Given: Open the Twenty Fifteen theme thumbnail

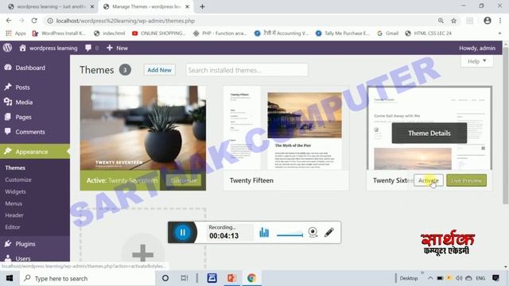Looking at the screenshot, I should coord(286,128).
